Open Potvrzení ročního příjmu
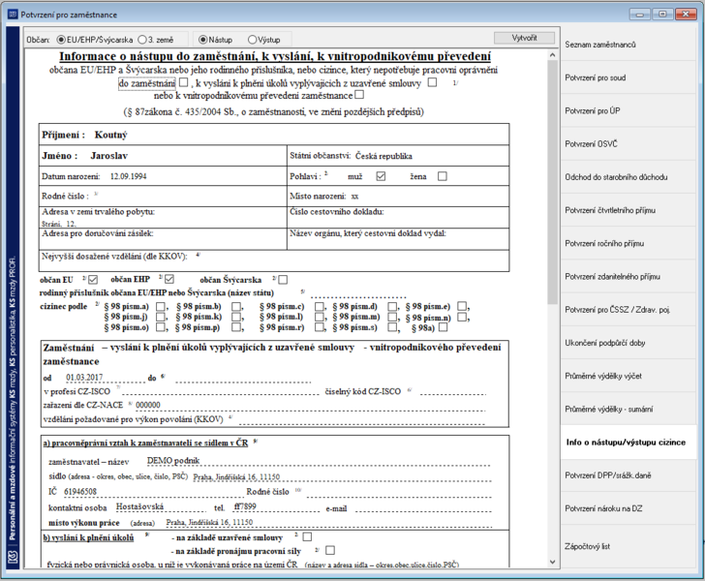This screenshot has height=581, width=705. [628, 243]
